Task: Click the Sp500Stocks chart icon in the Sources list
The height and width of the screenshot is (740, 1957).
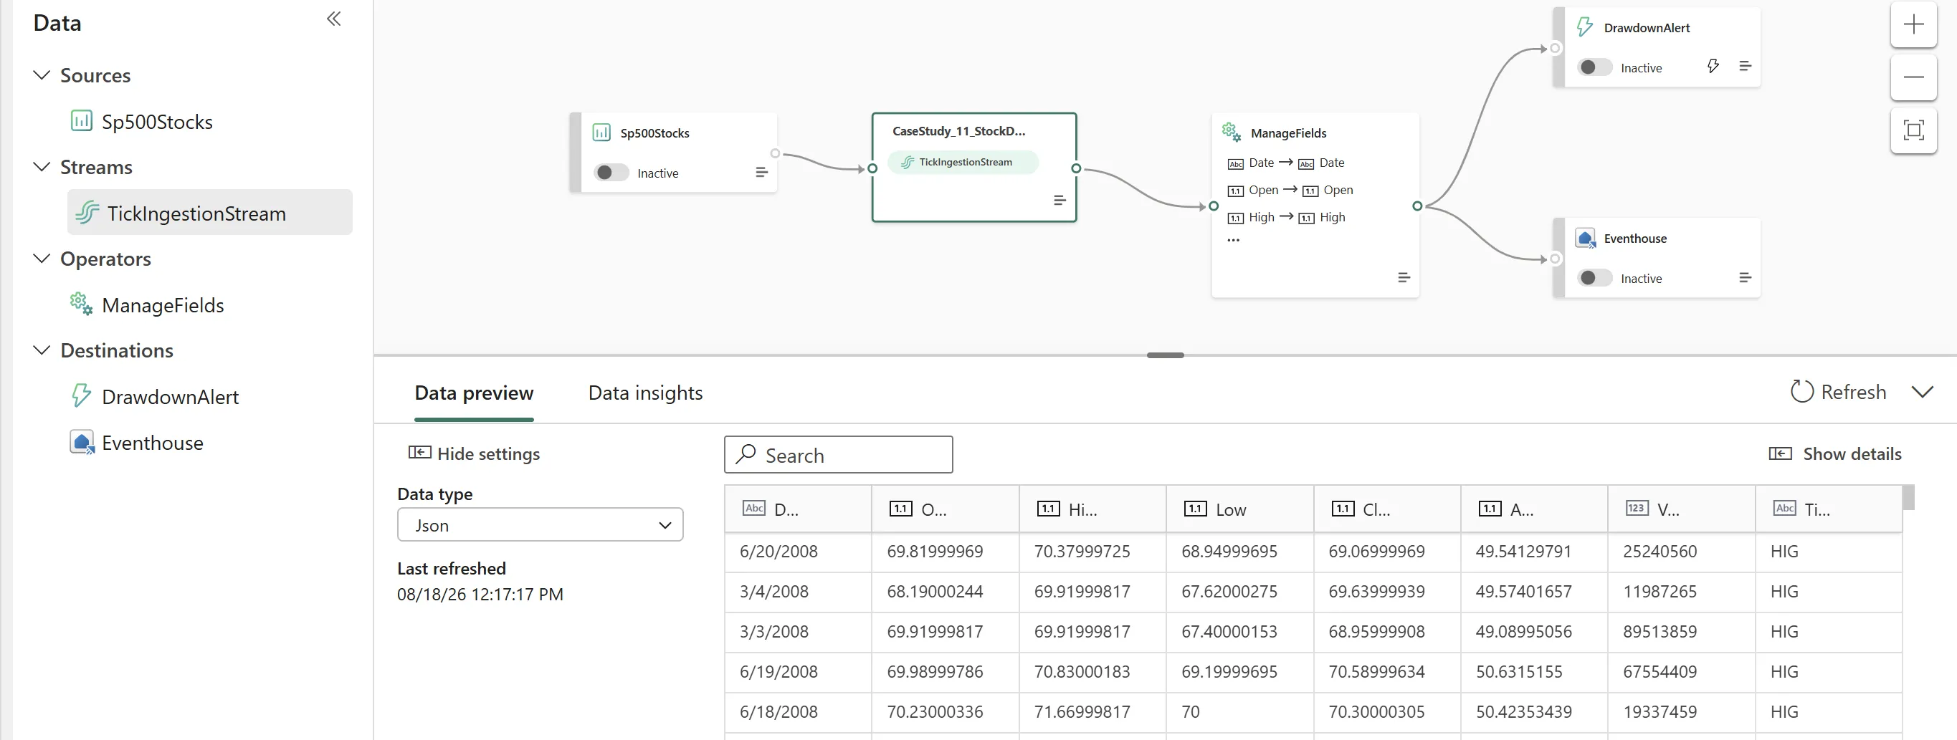Action: [x=81, y=120]
